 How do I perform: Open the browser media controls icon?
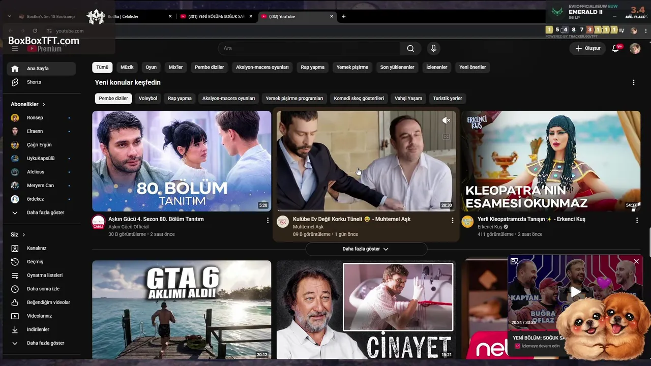click(x=622, y=30)
